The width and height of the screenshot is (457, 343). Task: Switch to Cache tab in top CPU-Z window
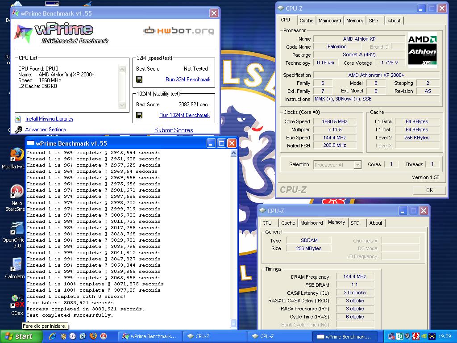pyautogui.click(x=306, y=21)
